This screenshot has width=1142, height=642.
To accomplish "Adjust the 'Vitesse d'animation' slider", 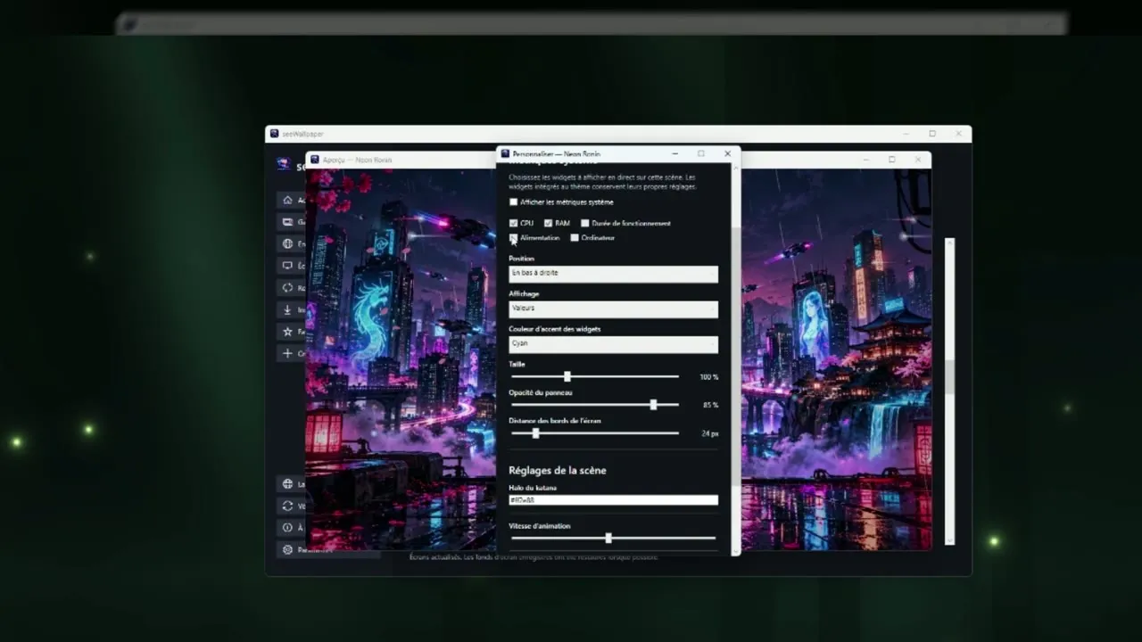I will [613, 539].
